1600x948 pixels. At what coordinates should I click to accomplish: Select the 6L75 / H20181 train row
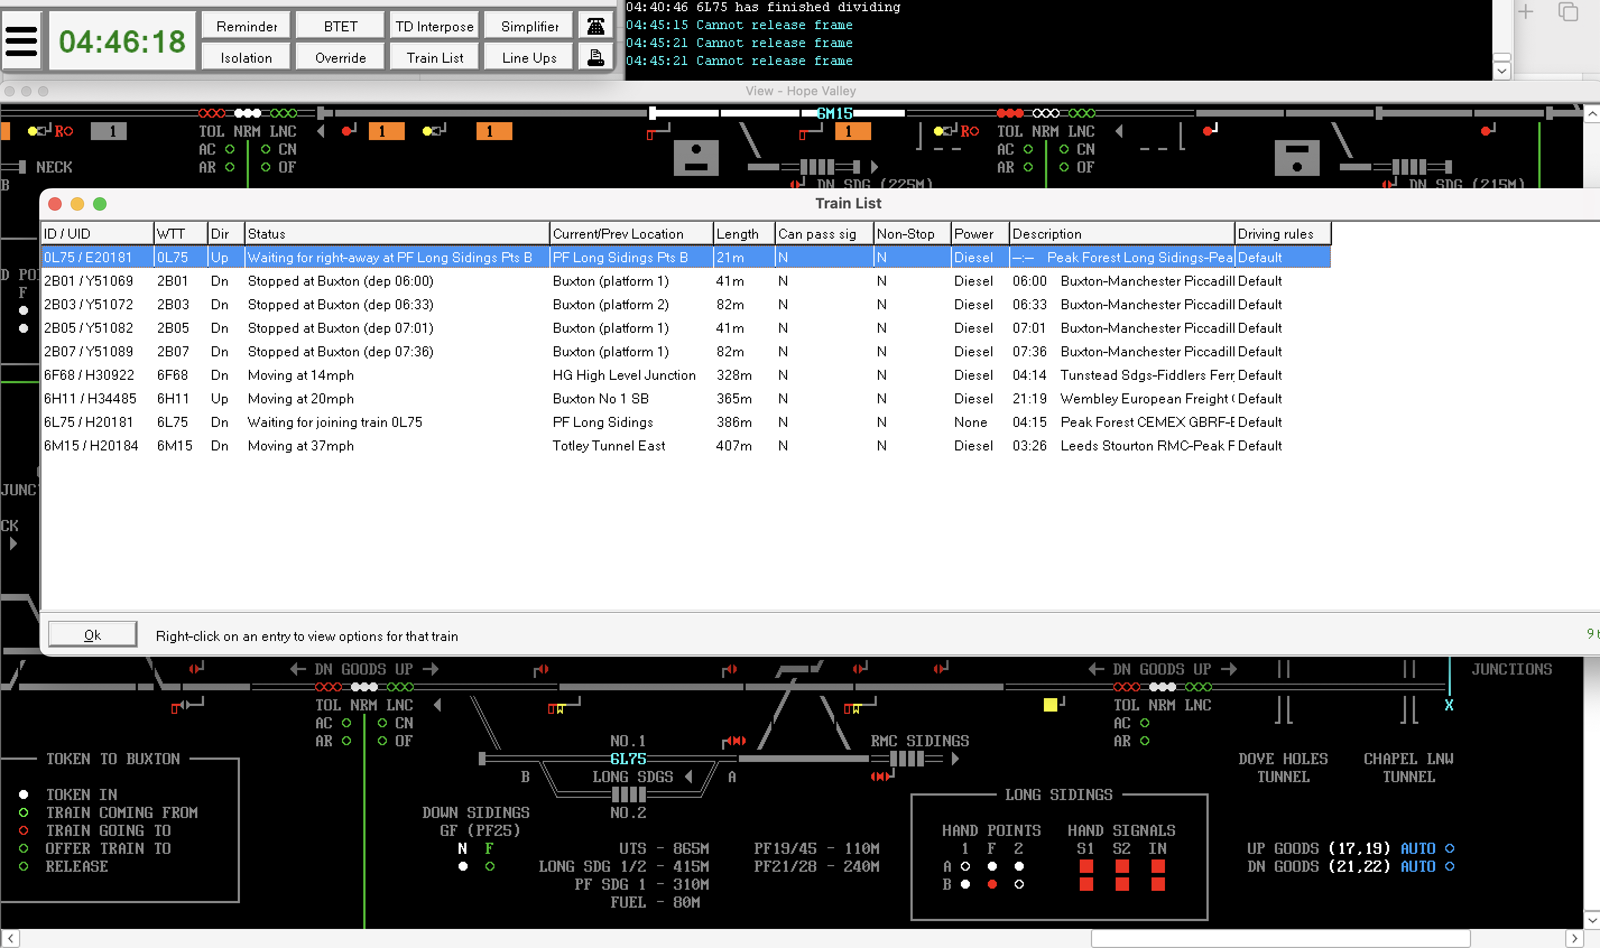click(686, 422)
